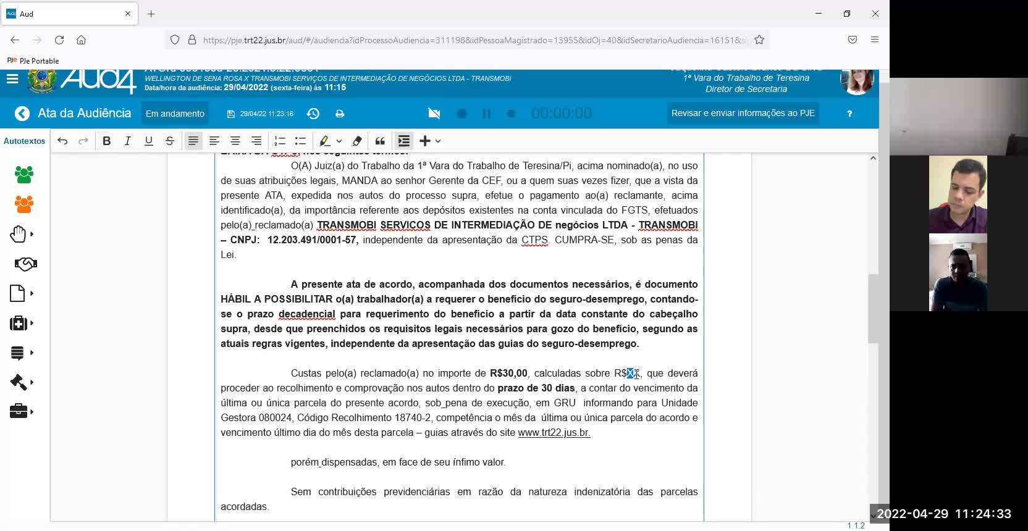Start recording with the record button
Screen dimensions: 1028x531
[461, 114]
